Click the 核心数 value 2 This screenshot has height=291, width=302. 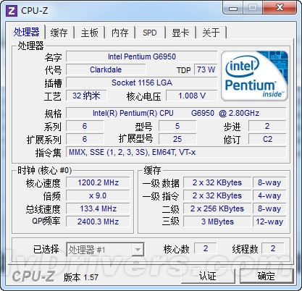point(206,248)
